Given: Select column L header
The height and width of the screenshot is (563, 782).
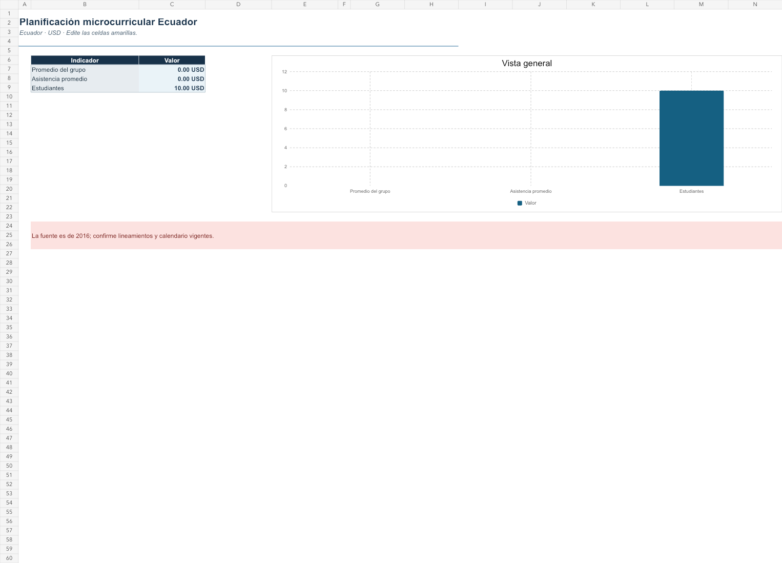Looking at the screenshot, I should 647,5.
